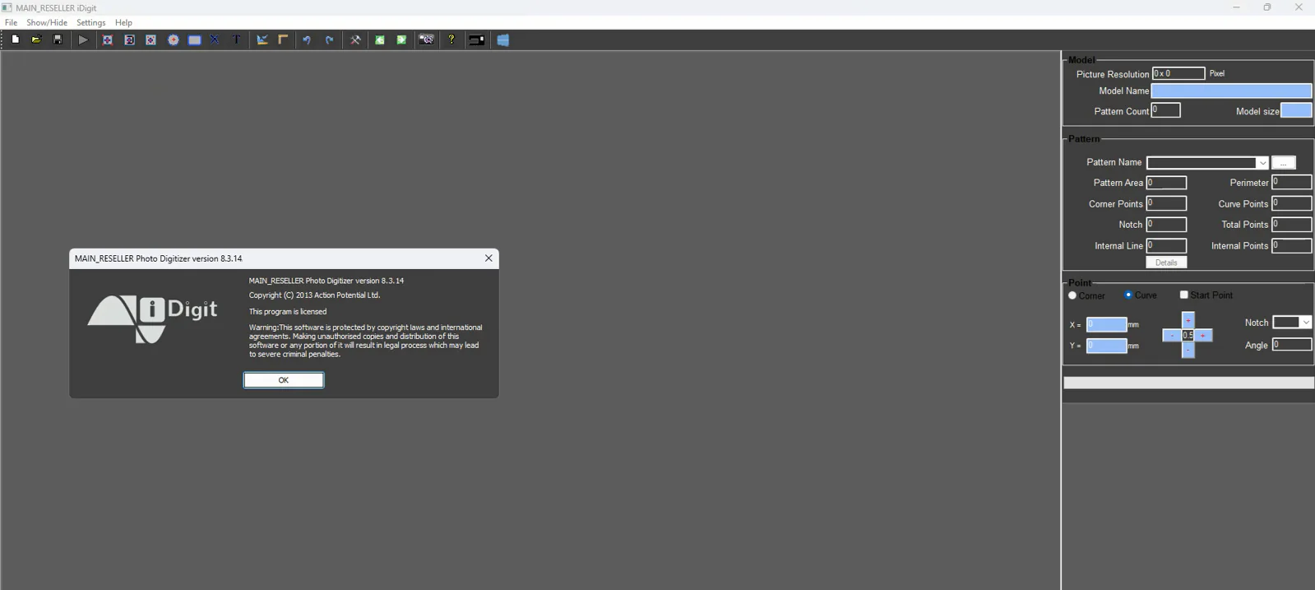Redo the last action
Screen dimensions: 1315x590
tap(329, 39)
